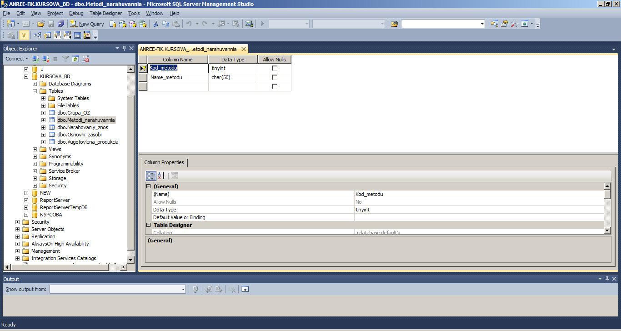Click the Activity Monitor icon
This screenshot has height=331, width=621.
[x=249, y=24]
